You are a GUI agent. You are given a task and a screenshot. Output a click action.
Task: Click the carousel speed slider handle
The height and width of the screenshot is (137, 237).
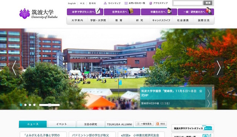click(x=50, y=105)
